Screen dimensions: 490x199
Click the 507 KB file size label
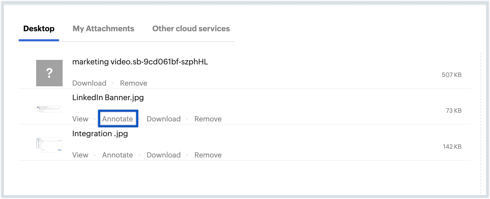coord(451,75)
